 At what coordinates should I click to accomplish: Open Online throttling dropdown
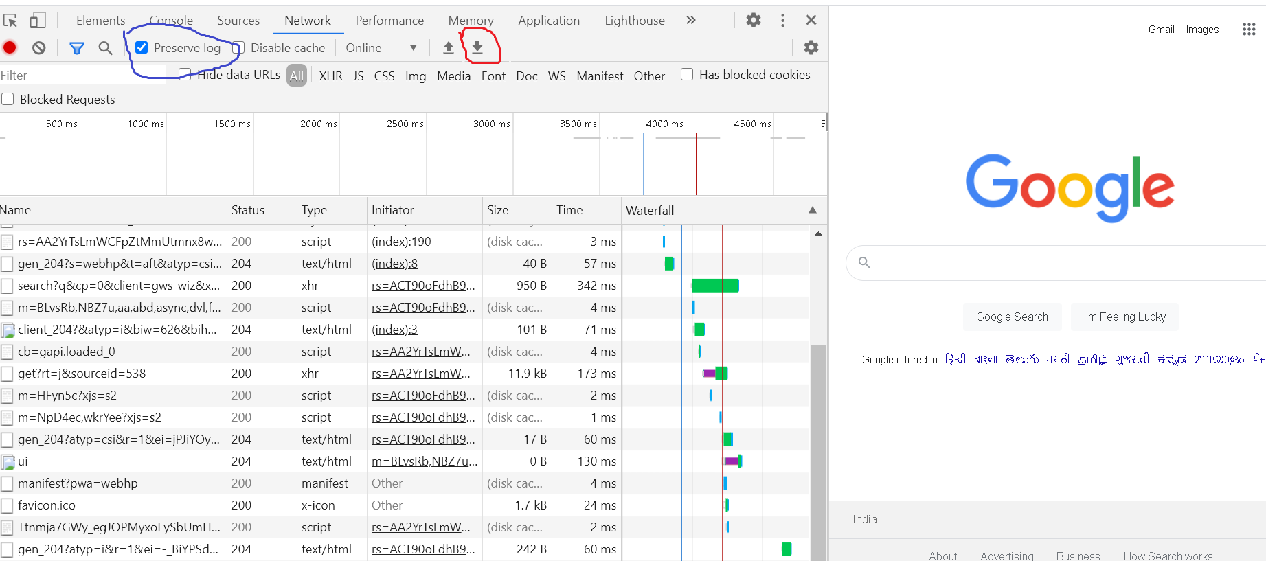381,47
